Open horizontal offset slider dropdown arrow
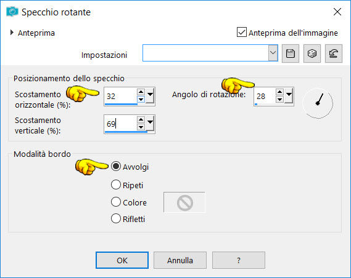 pos(150,95)
